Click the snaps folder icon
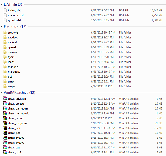166x156 pixels. point(5,86)
